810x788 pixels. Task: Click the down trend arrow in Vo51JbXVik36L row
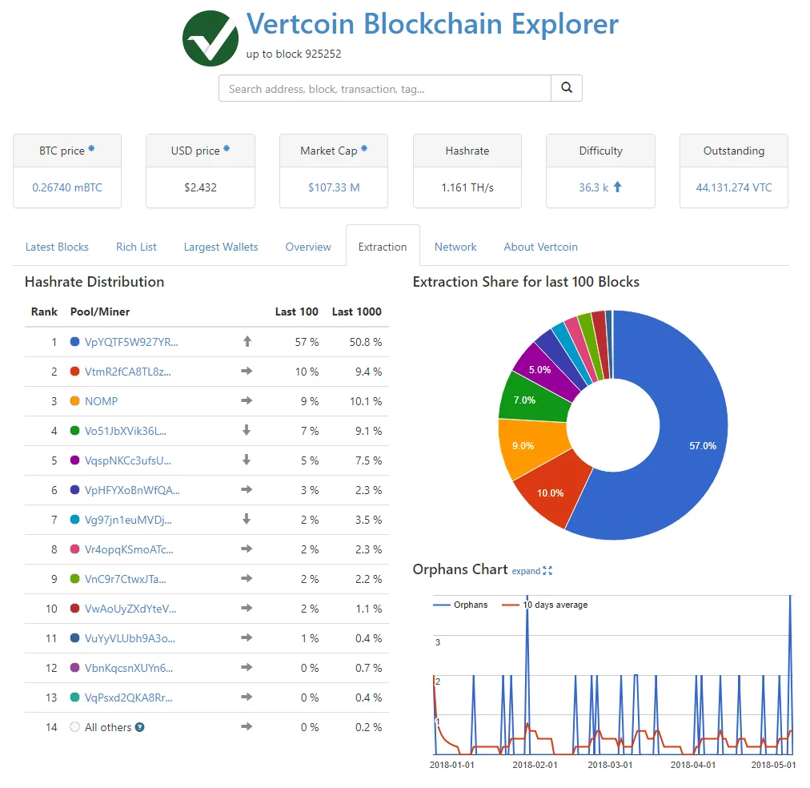pyautogui.click(x=247, y=430)
